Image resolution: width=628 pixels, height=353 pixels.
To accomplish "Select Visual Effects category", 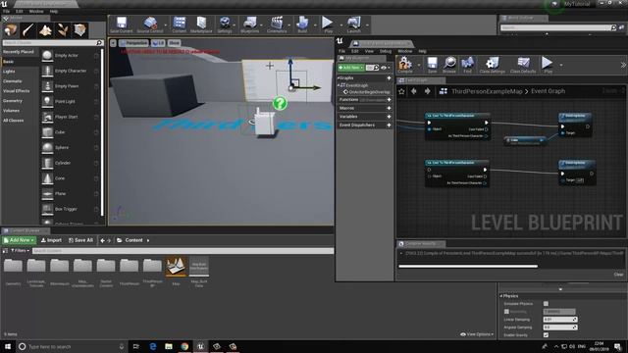I will point(17,91).
